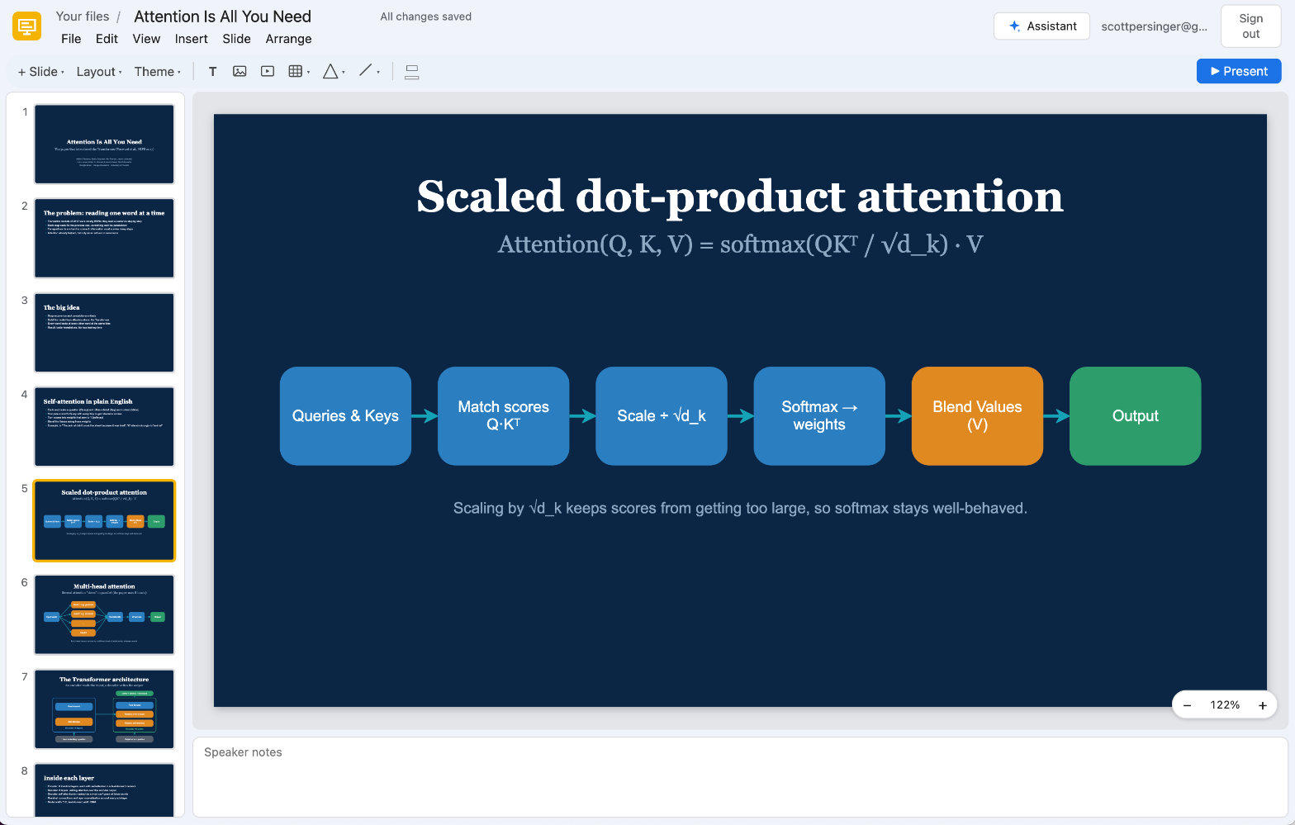Select slide 3 'The big idea' thumbnail

104,332
